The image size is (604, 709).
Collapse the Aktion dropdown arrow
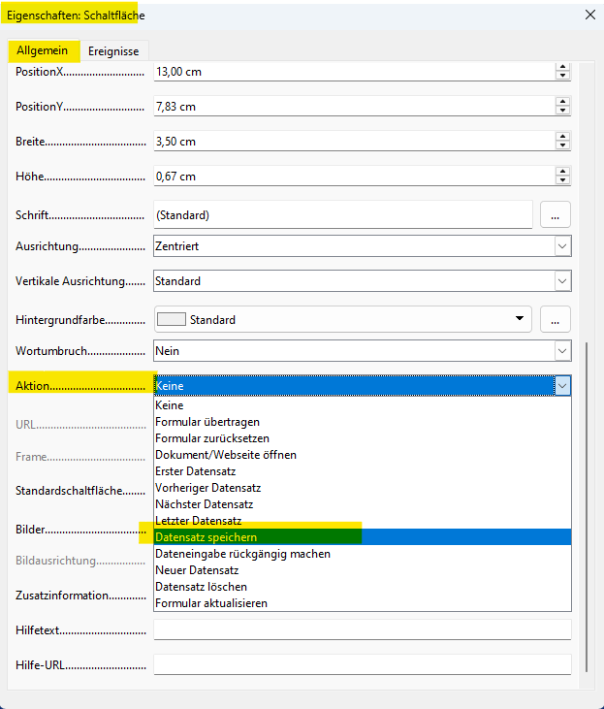(x=562, y=386)
